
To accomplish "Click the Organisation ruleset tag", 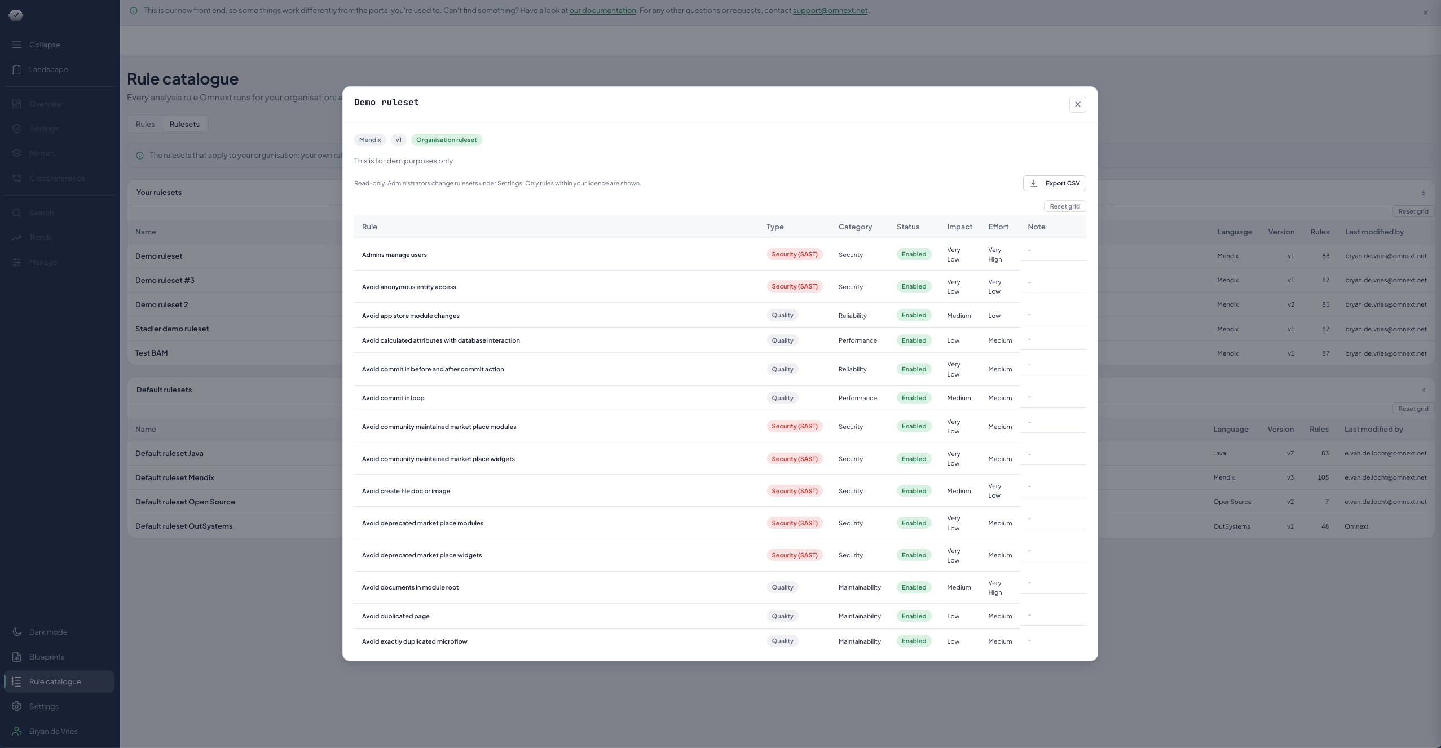I will coord(446,140).
